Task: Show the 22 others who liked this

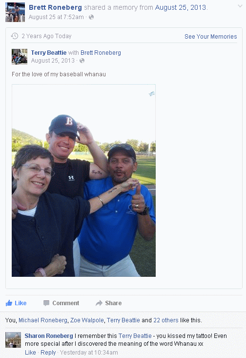Action: tap(166, 320)
